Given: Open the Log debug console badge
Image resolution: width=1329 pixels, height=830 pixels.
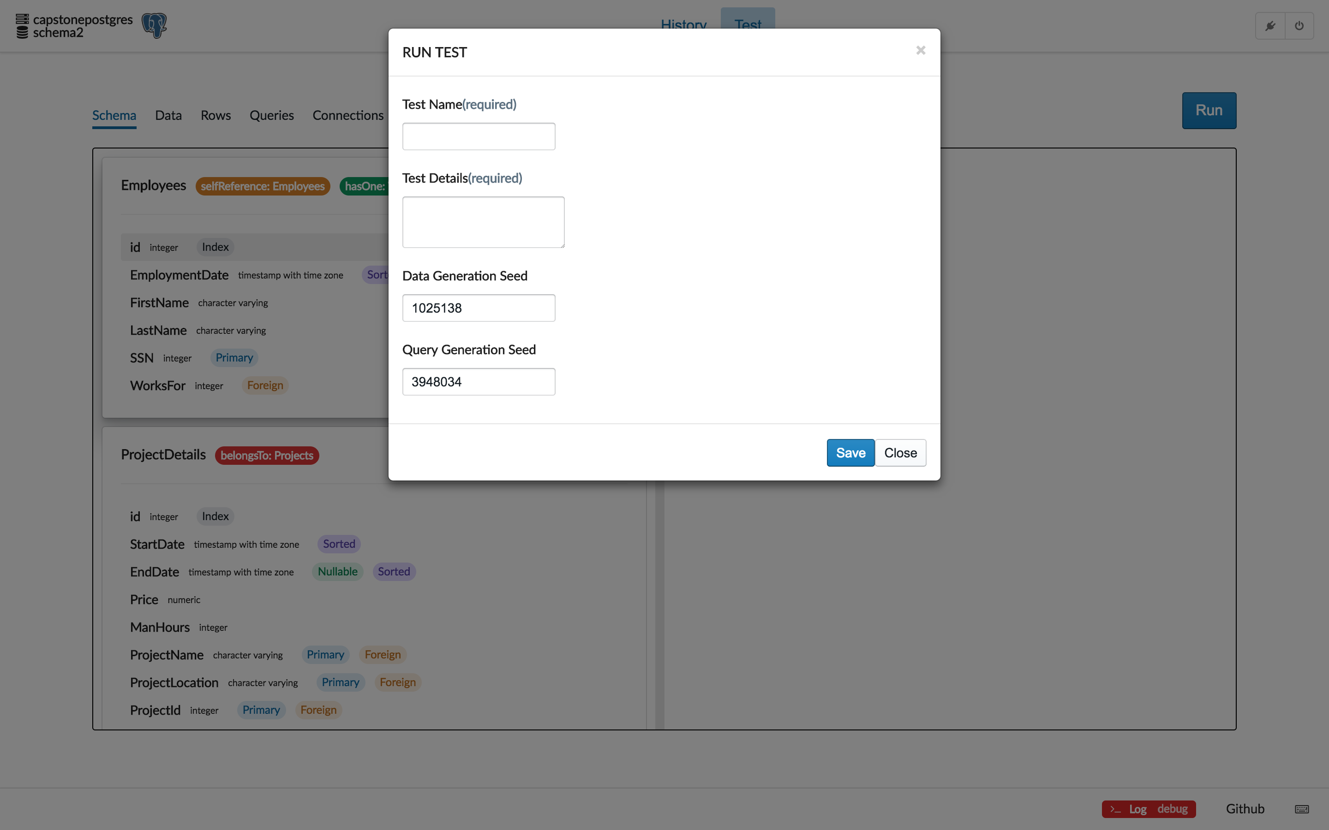Looking at the screenshot, I should coord(1148,809).
